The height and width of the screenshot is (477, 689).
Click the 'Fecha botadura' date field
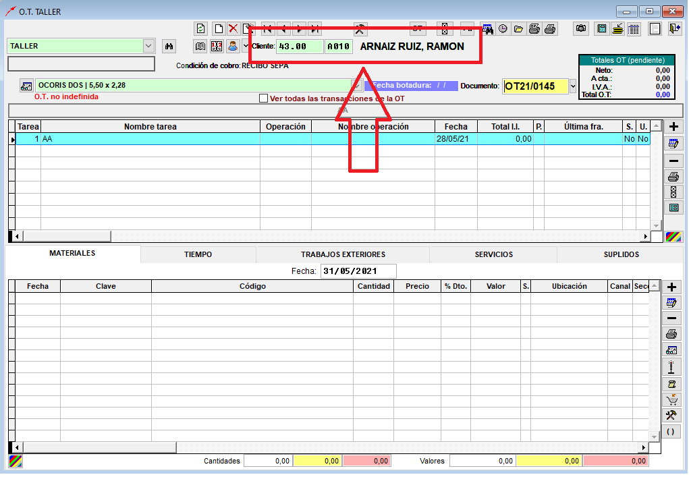pyautogui.click(x=411, y=86)
